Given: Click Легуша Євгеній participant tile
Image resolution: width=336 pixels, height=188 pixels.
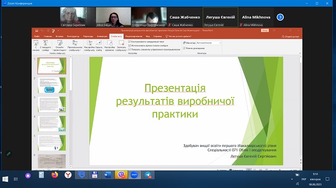Looking at the screenshot, I should pyautogui.click(x=220, y=17).
